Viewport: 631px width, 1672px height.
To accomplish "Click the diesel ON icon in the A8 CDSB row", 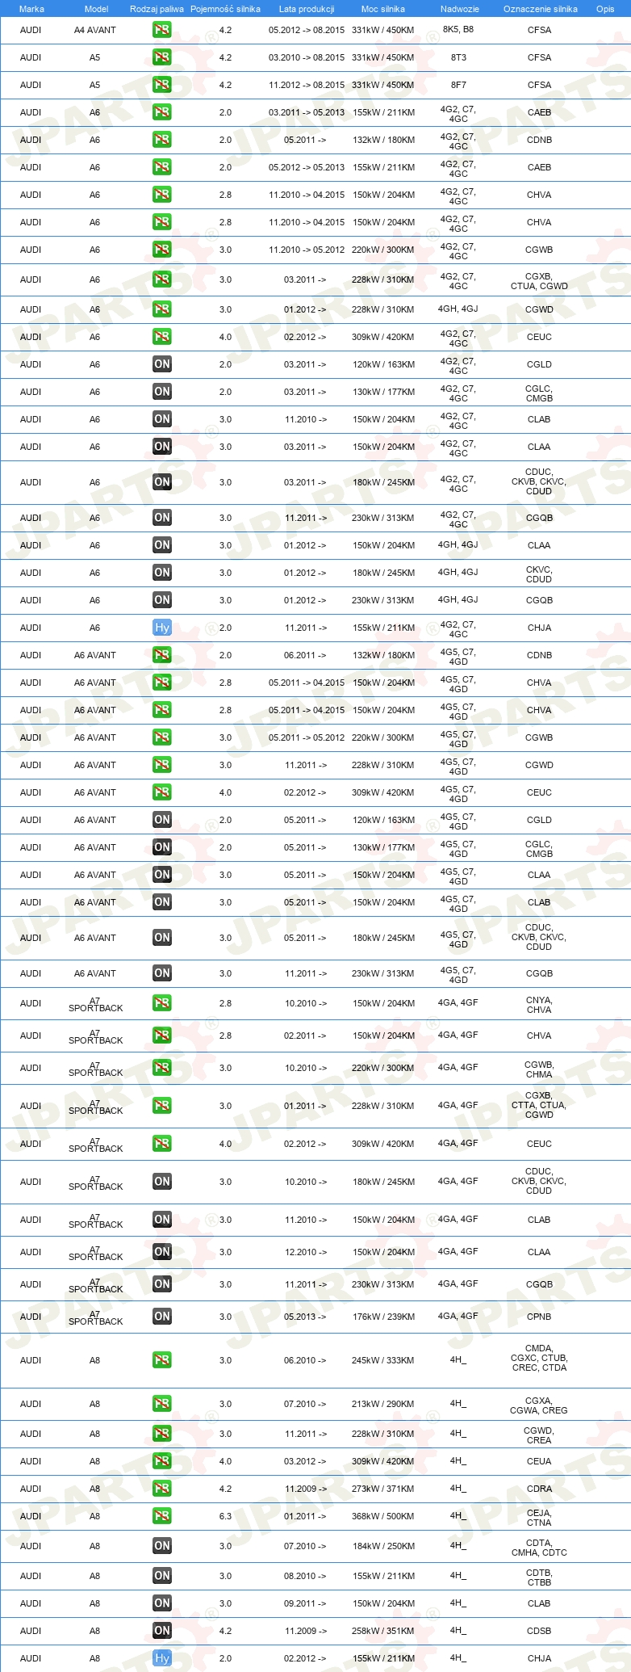I will (162, 1631).
